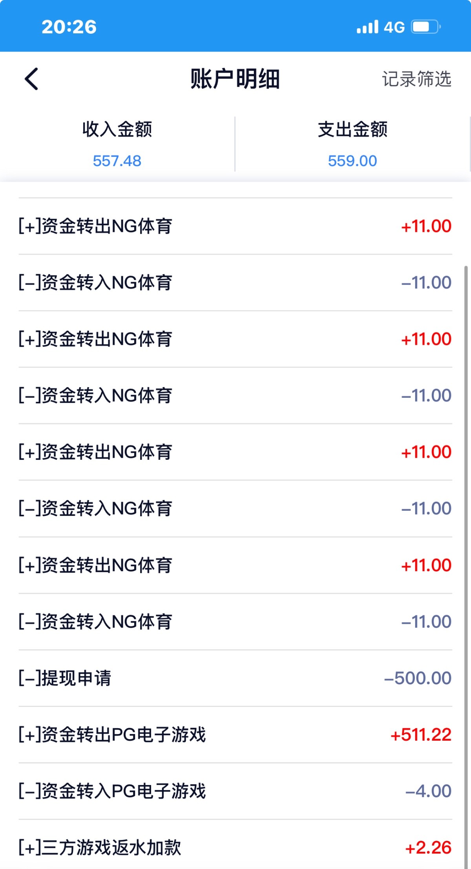Tap the 账户明细 page title
This screenshot has width=471, height=869.
235,79
